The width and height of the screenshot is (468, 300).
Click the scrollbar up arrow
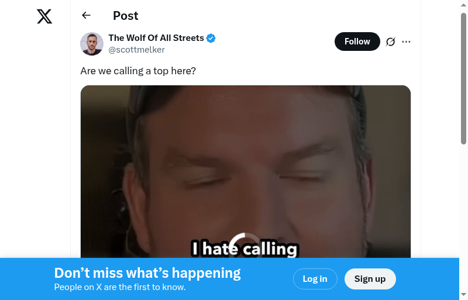463,5
